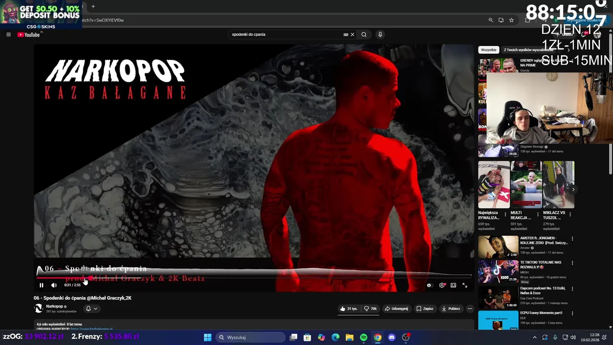Open options menu for ECPU Funny Moments

[572, 313]
